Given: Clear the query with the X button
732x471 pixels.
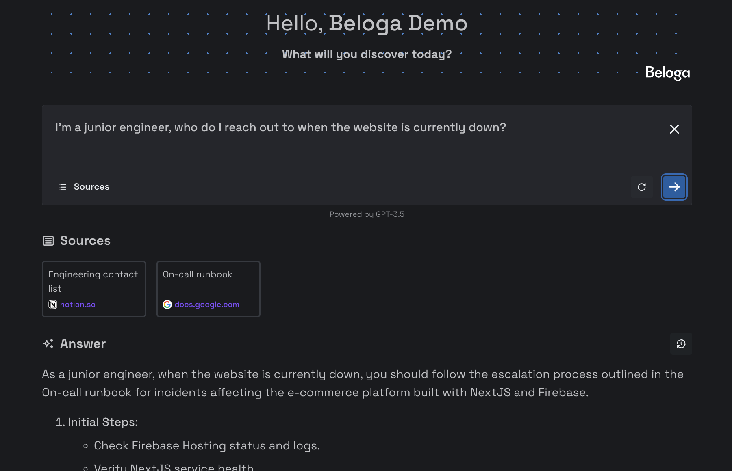Looking at the screenshot, I should point(674,130).
